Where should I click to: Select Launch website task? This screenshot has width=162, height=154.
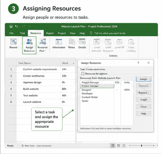click(32, 102)
